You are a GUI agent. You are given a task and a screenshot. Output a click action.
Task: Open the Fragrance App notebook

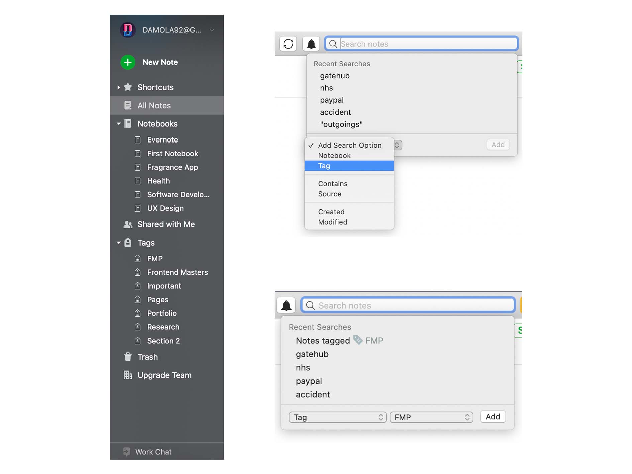[173, 167]
